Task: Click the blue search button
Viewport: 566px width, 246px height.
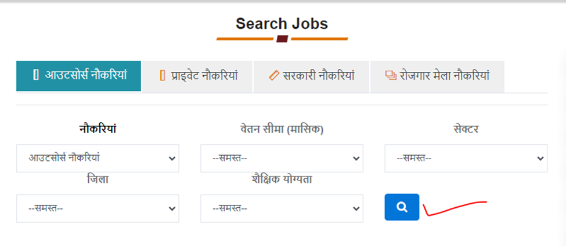Action: click(402, 207)
